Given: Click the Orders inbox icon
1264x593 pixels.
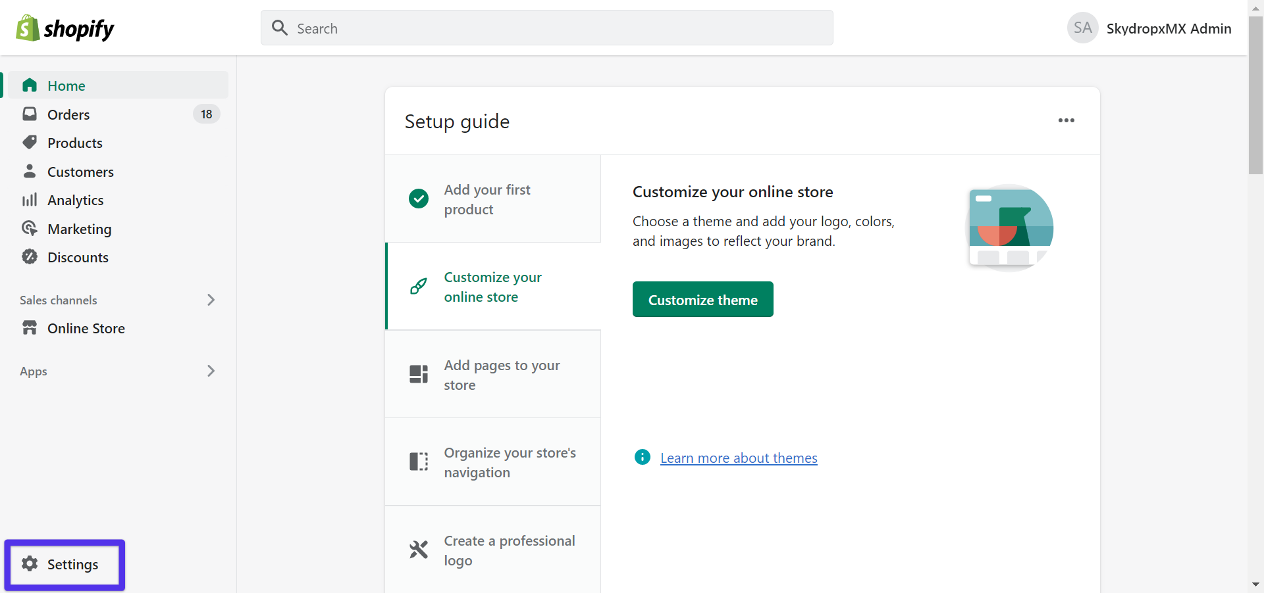Looking at the screenshot, I should pyautogui.click(x=30, y=114).
